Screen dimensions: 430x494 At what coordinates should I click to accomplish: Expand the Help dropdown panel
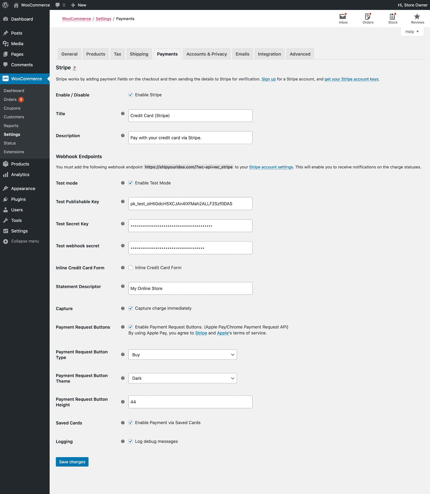[412, 32]
